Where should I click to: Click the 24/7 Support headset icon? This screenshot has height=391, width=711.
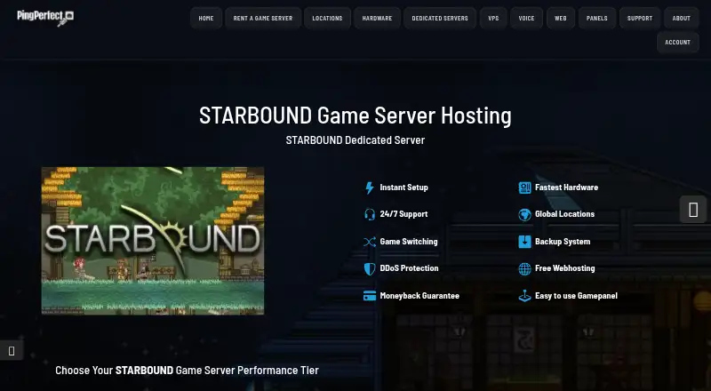(370, 214)
